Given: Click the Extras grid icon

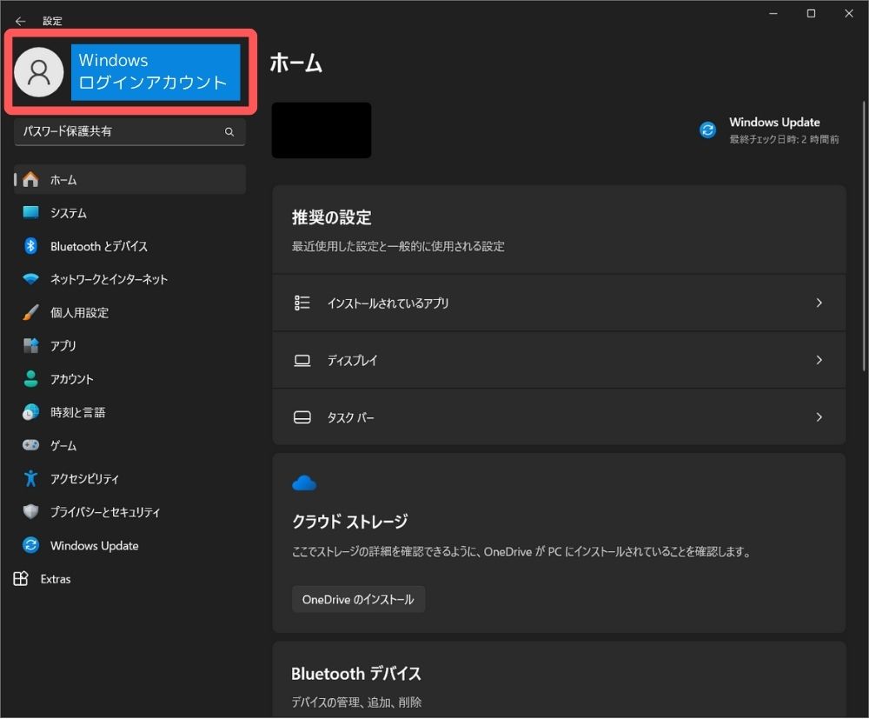Looking at the screenshot, I should [x=21, y=579].
